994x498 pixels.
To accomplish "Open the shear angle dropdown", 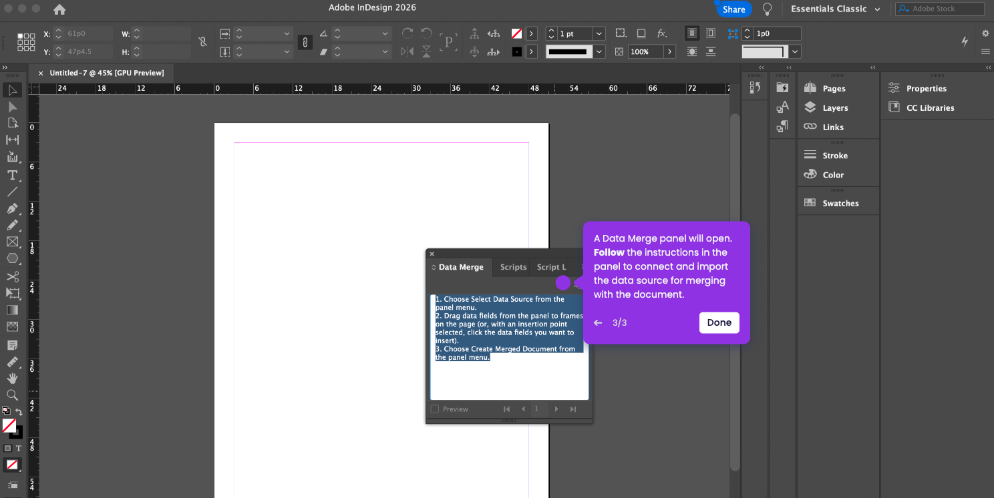I will [385, 51].
